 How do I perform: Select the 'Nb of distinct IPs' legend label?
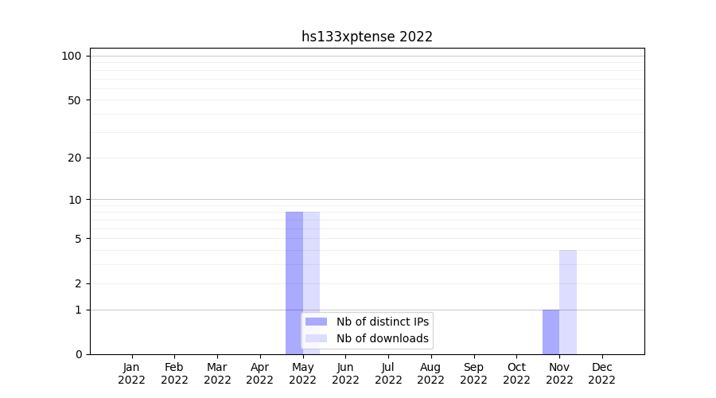tap(382, 322)
